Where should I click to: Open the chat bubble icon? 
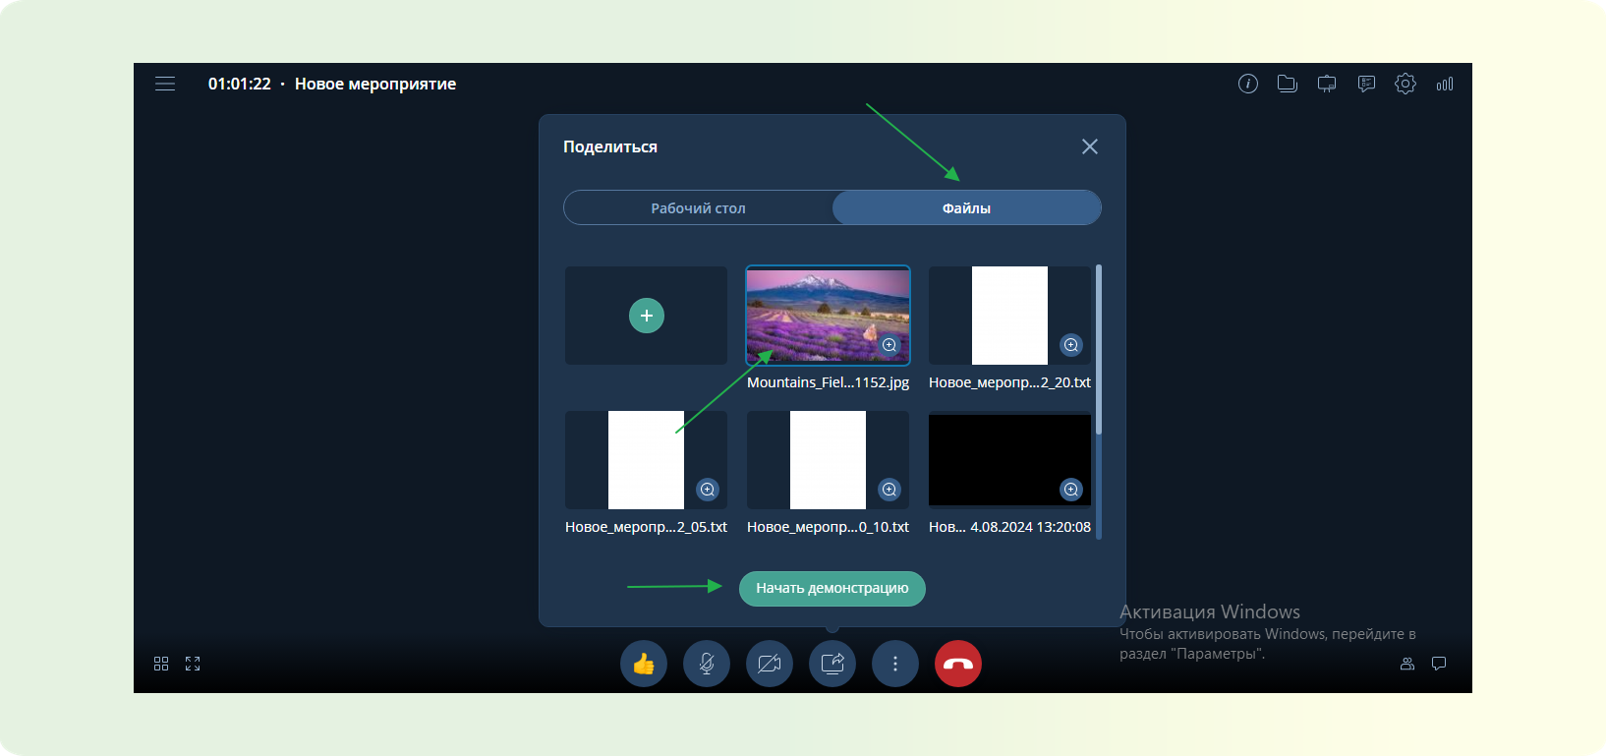point(1439,664)
